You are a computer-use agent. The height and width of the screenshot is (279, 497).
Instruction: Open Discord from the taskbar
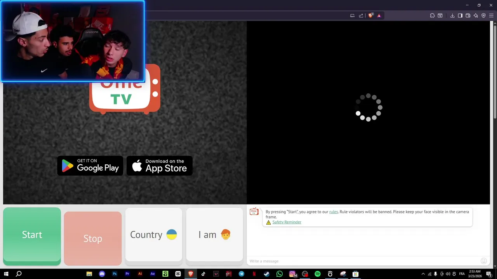coord(102,274)
